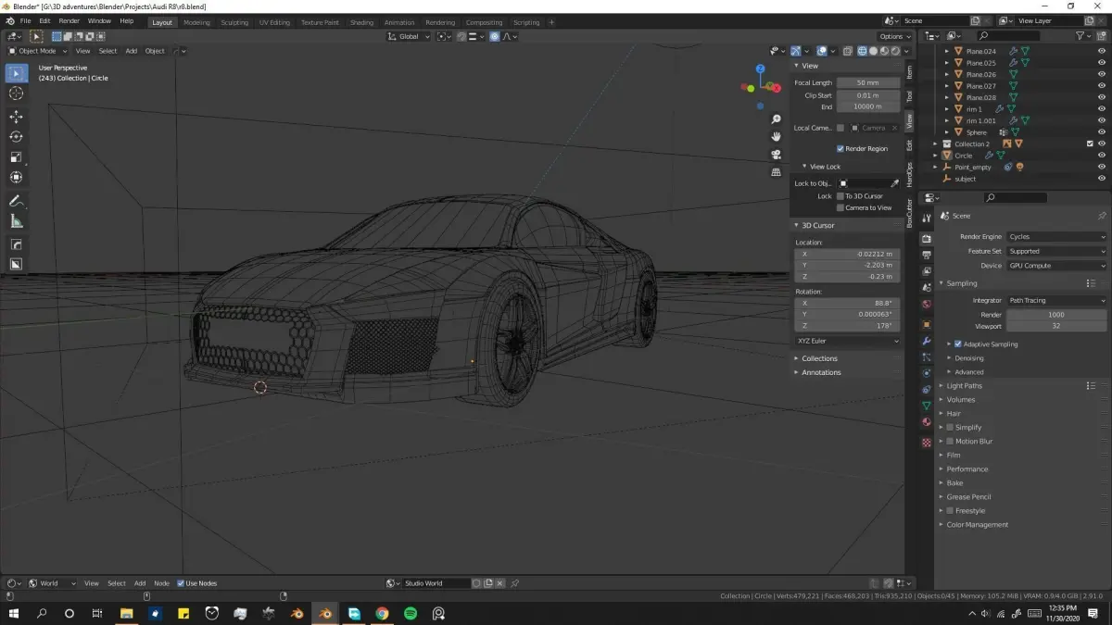
Task: Open the Render Engine dropdown
Action: point(1056,237)
